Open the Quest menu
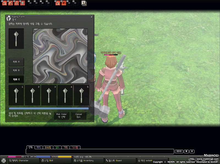This screenshot has width=220, height=164. tap(121, 160)
